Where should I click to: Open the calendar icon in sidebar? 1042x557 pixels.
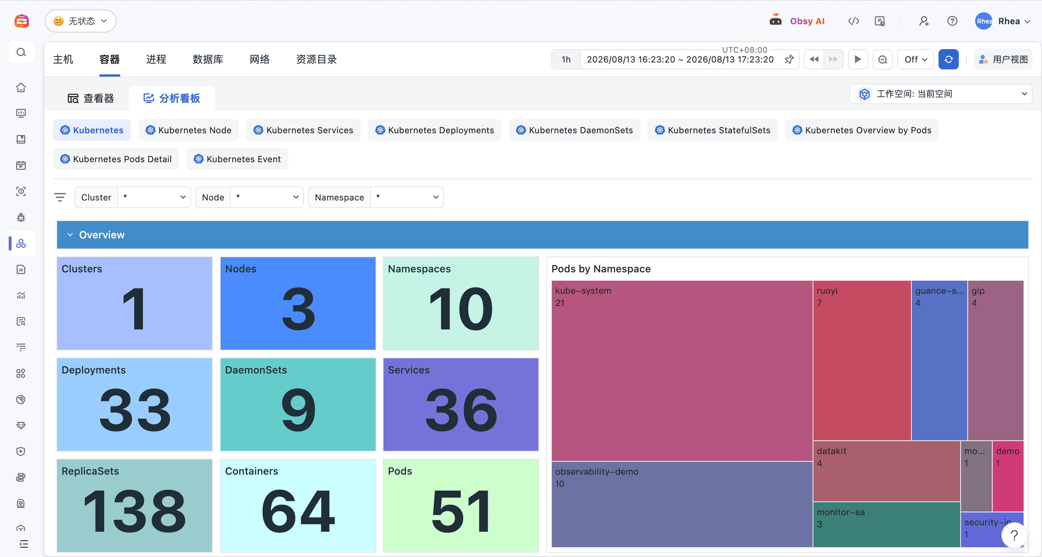21,165
